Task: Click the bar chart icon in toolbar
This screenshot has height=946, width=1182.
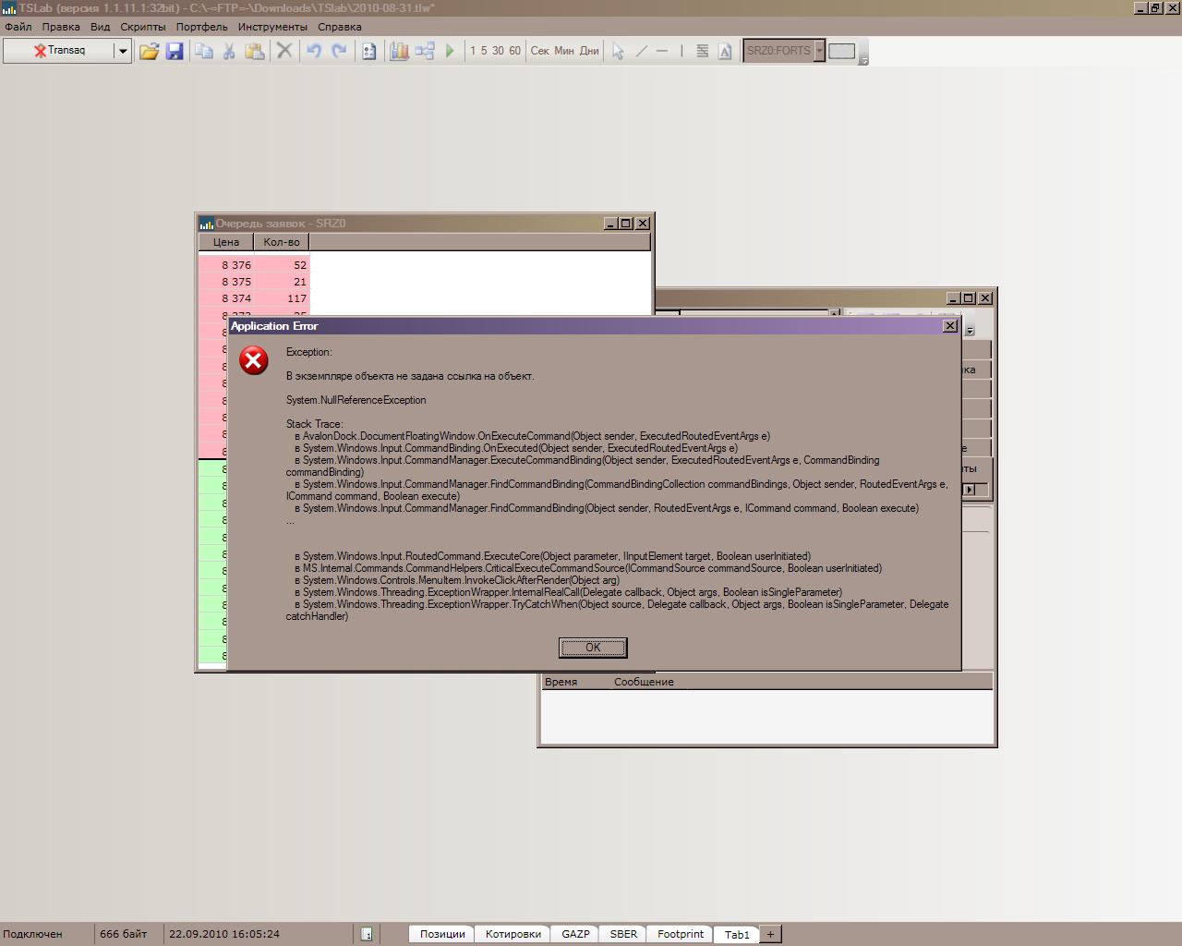Action: point(399,51)
